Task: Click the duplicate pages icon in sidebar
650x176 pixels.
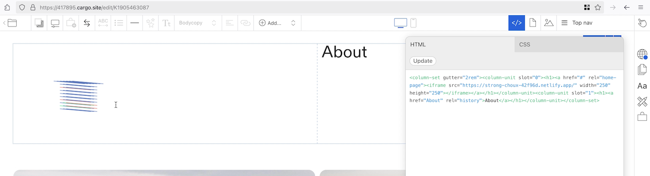Action: [x=642, y=70]
